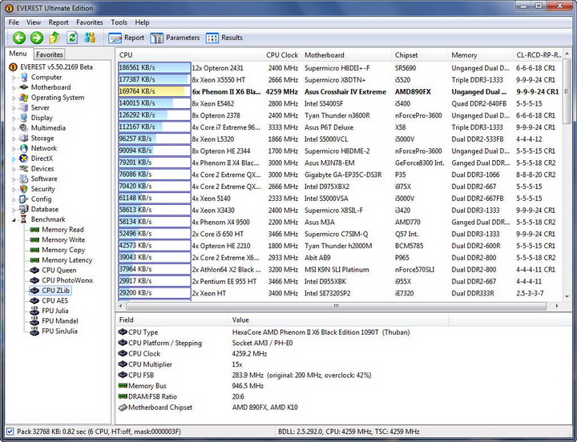This screenshot has width=577, height=442.
Task: Toggle the status bar checkbox beside Pack 32768 KB
Action: (10, 432)
